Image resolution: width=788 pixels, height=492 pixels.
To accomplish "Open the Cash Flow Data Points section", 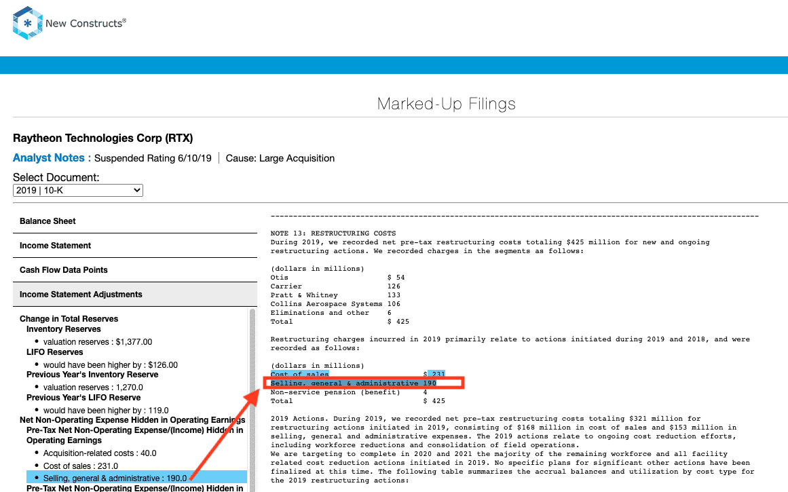I will [x=134, y=270].
